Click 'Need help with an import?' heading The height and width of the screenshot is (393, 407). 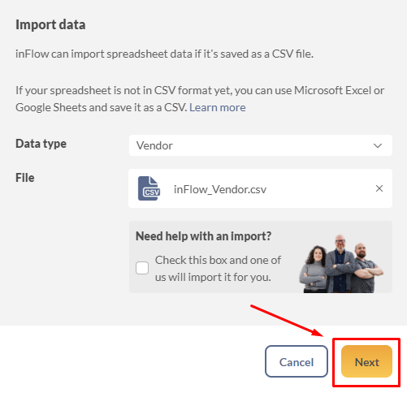click(203, 236)
